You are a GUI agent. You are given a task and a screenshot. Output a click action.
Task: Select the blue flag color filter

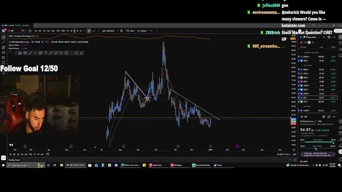309,42
